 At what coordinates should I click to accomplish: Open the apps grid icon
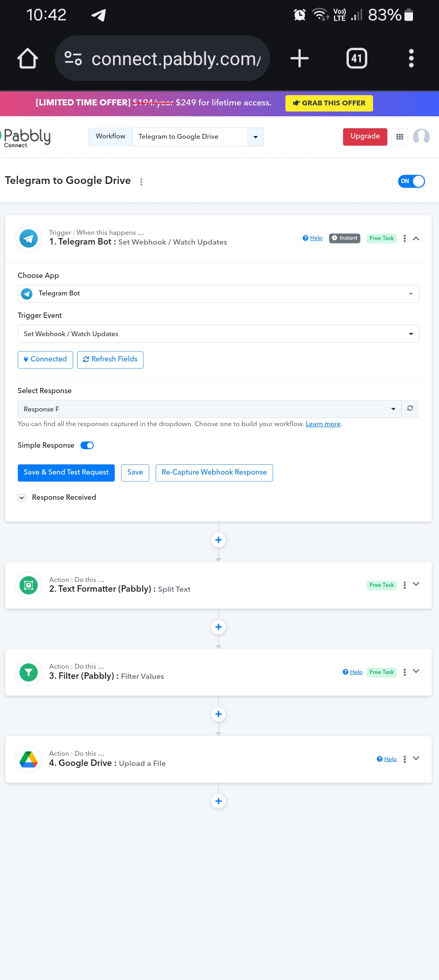click(400, 137)
